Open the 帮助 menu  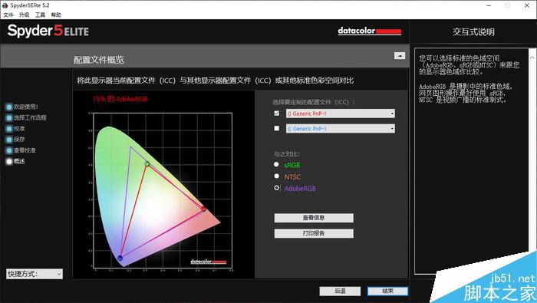click(56, 15)
